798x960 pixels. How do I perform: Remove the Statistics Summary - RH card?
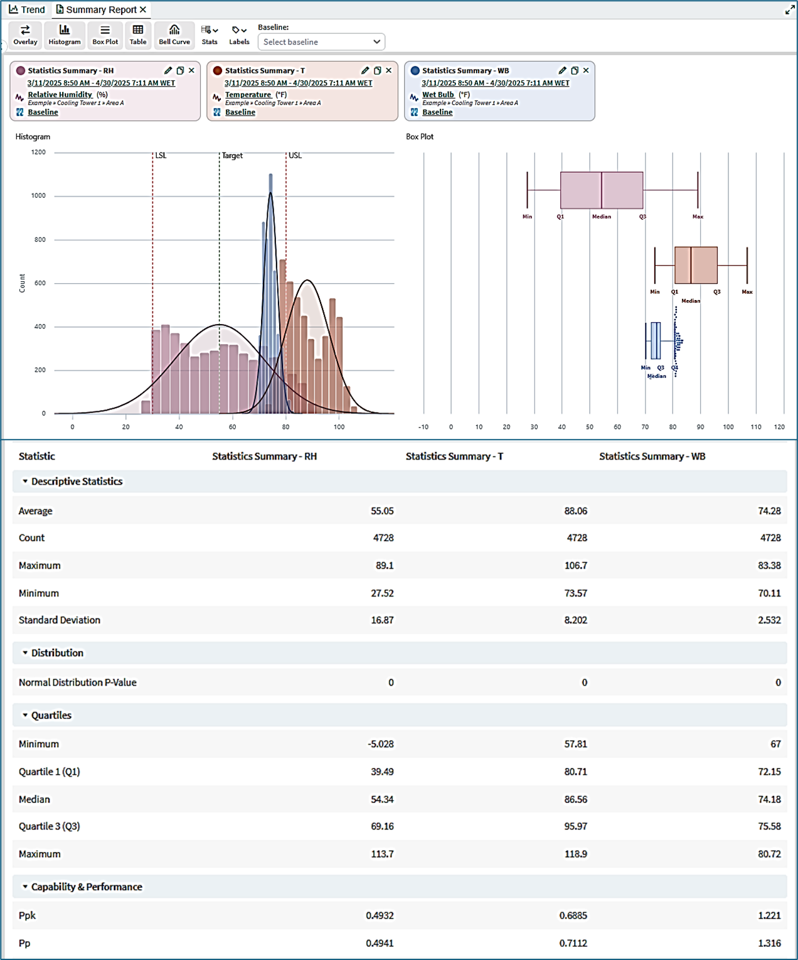pyautogui.click(x=191, y=70)
